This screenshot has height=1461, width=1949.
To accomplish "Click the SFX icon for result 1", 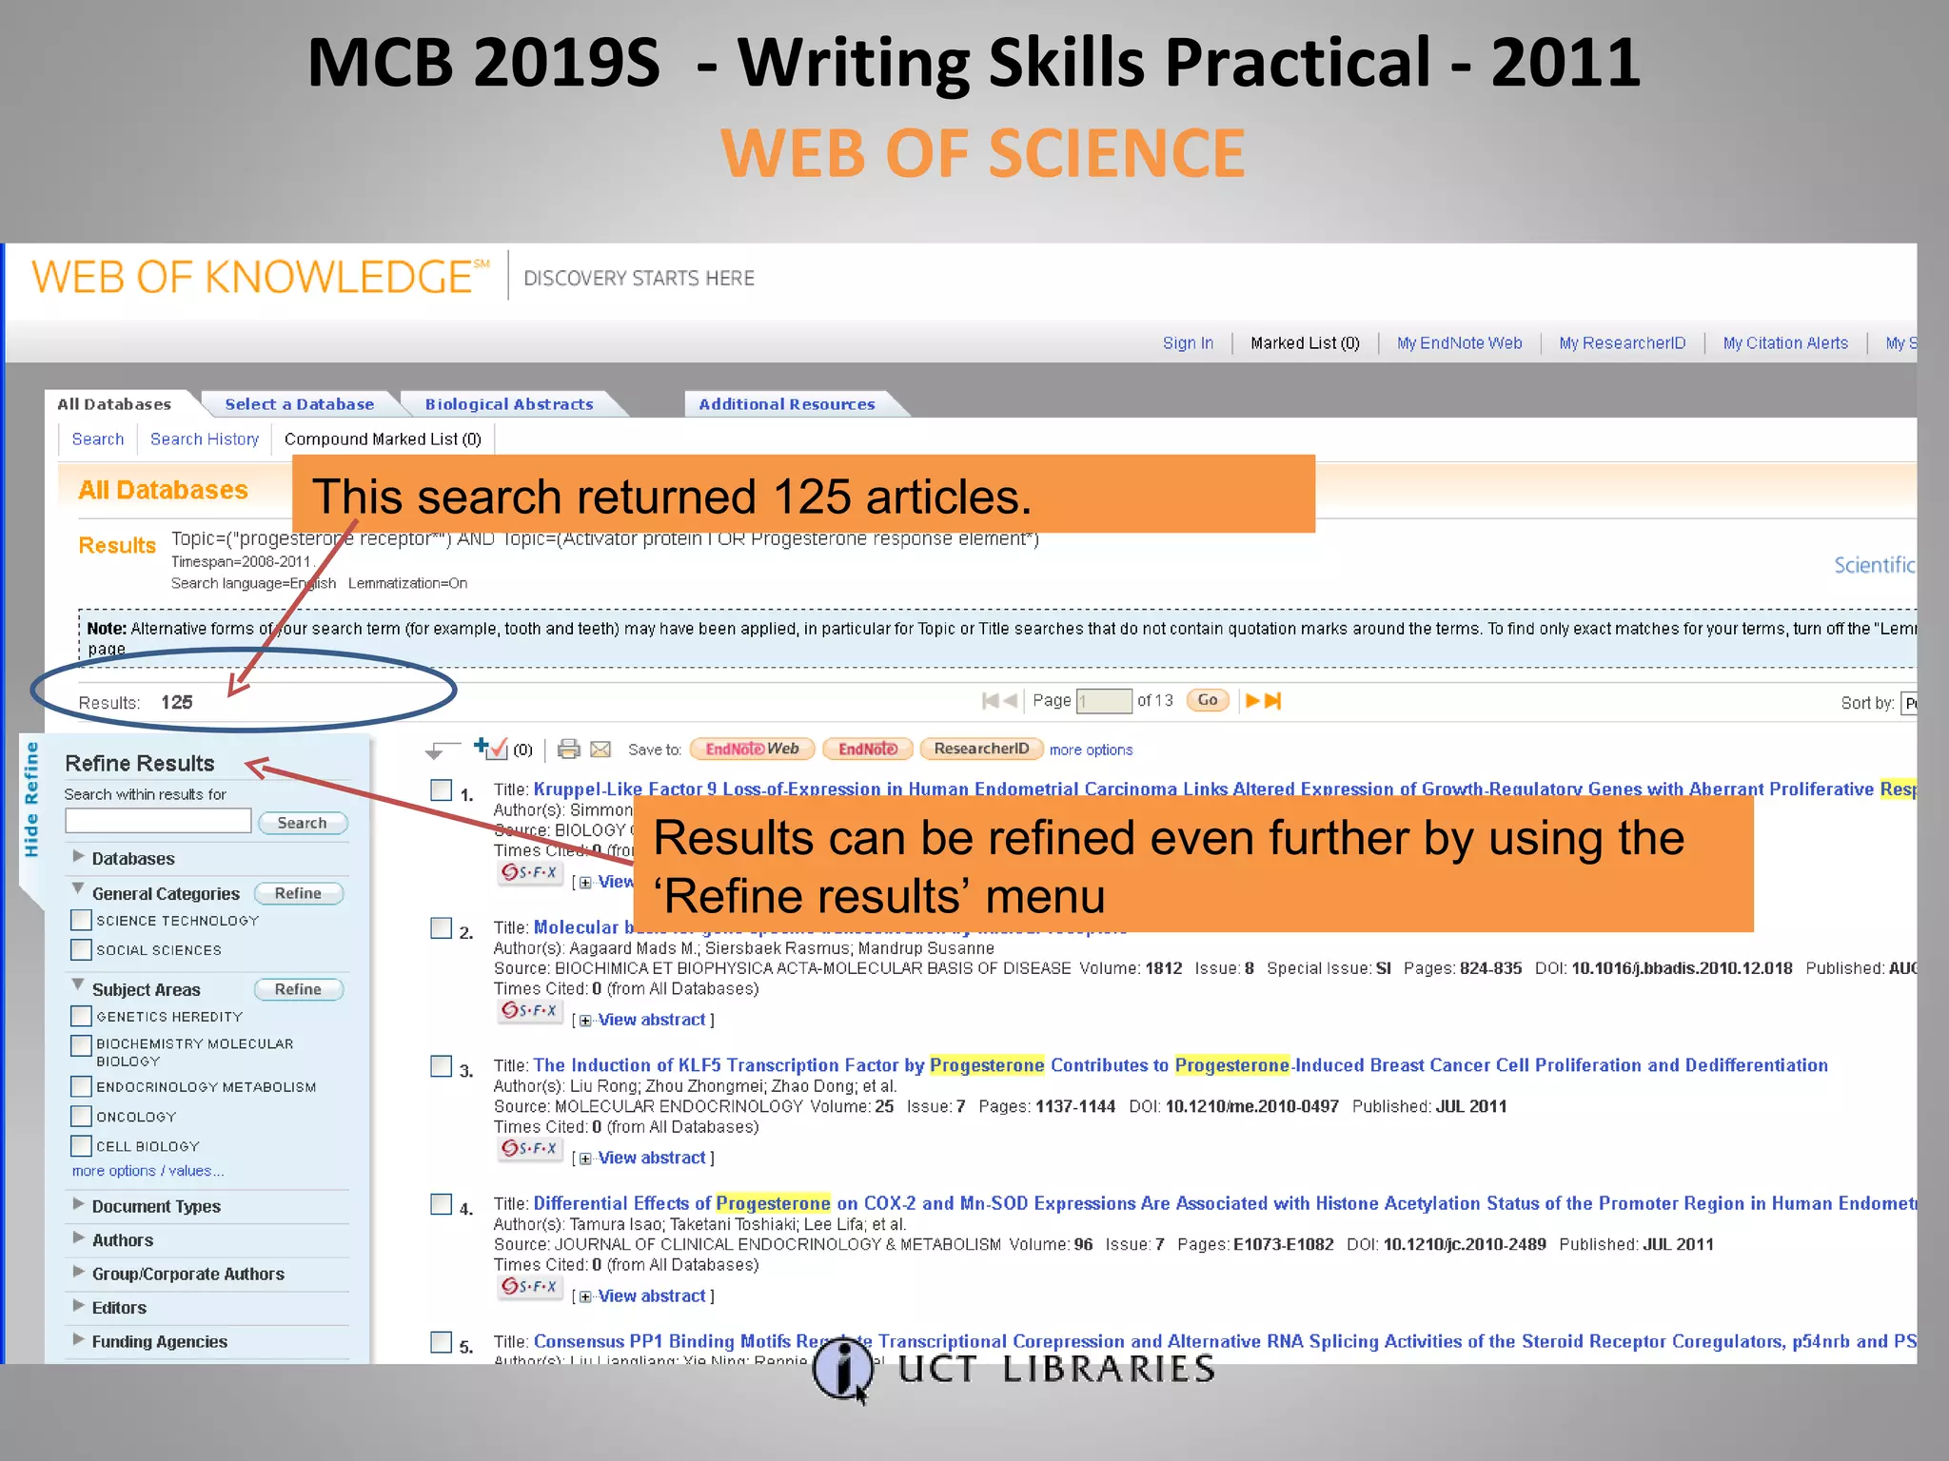I will tap(530, 872).
